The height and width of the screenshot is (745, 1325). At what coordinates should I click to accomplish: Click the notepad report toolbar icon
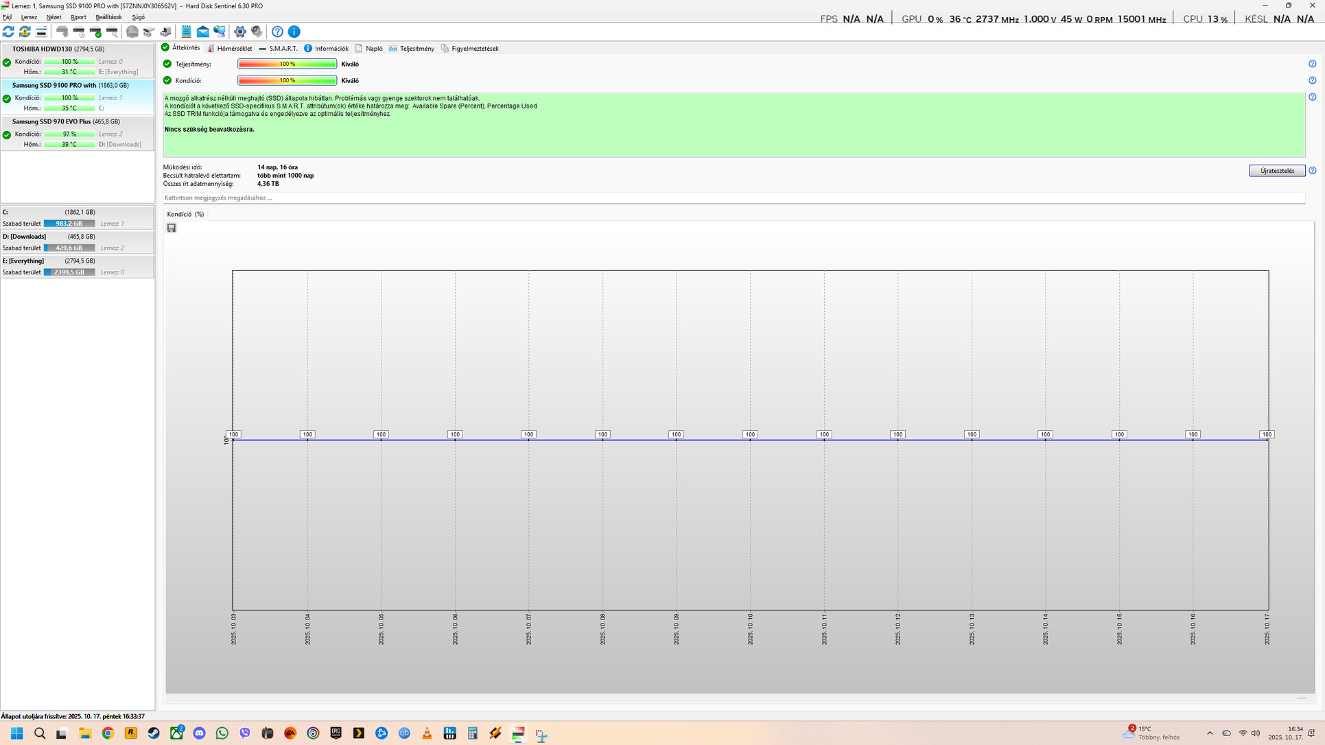click(x=186, y=32)
